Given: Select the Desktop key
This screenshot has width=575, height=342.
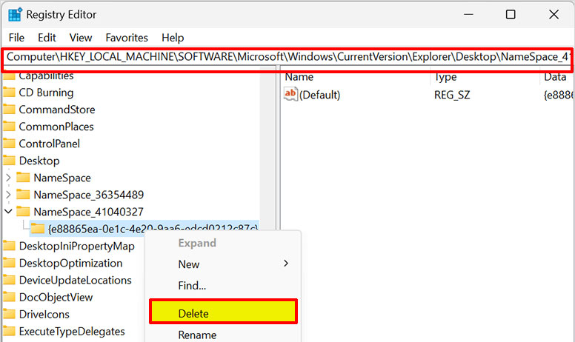Looking at the screenshot, I should (39, 161).
